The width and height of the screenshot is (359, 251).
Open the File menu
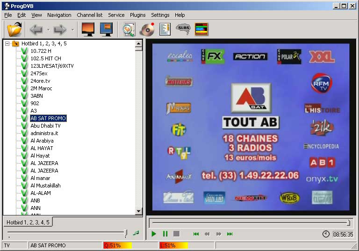[8, 15]
